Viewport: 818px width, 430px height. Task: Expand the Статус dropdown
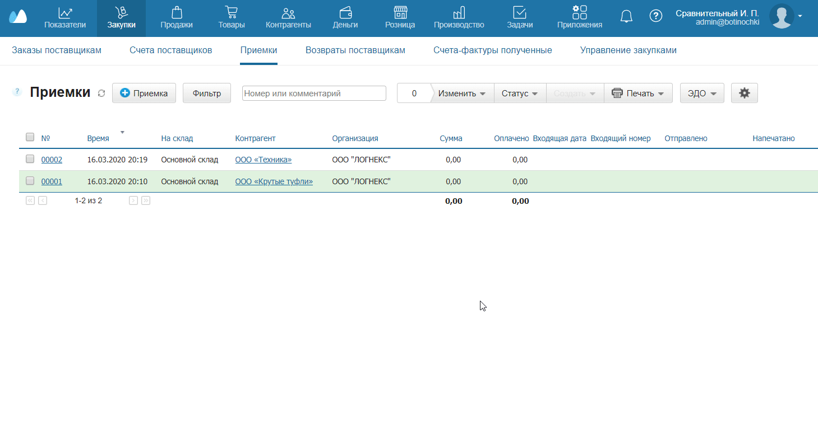tap(520, 94)
